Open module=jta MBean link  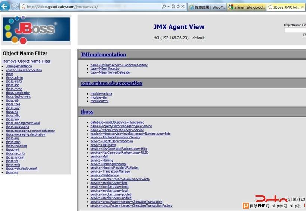99,97
